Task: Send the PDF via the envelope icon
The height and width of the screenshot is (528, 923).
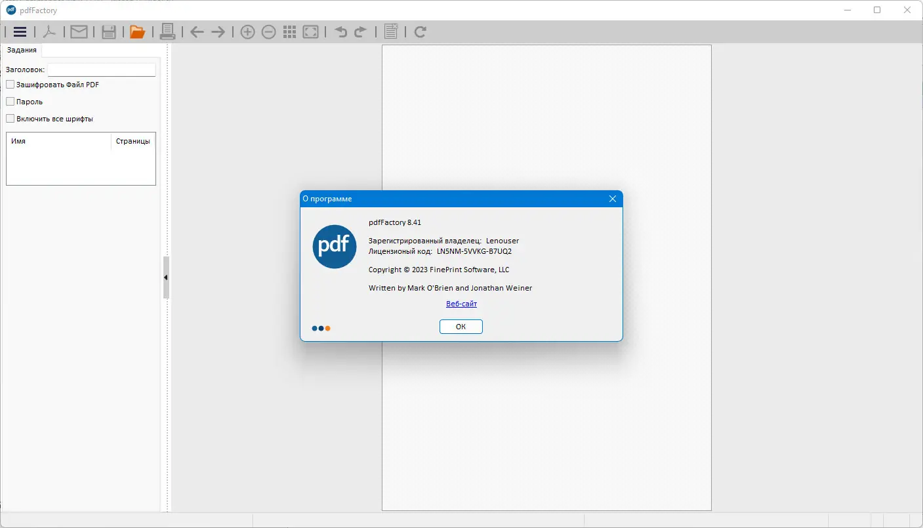Action: (79, 31)
